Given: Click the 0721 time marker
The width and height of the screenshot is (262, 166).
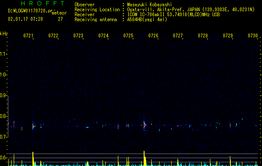Looking at the screenshot, I should (x=28, y=36).
